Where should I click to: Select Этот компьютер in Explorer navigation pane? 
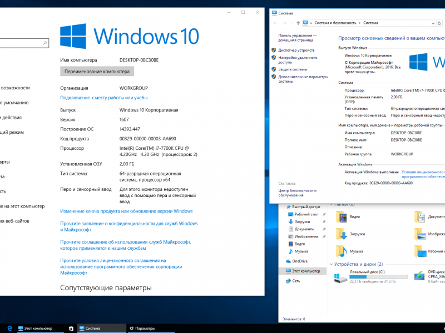pyautogui.click(x=303, y=271)
